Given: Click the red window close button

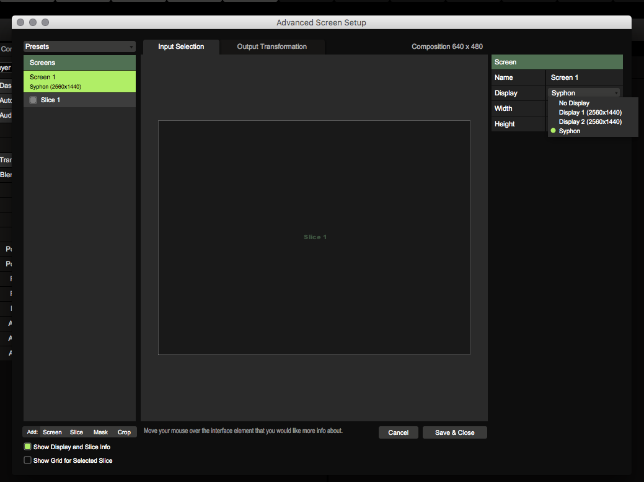Looking at the screenshot, I should tap(20, 22).
